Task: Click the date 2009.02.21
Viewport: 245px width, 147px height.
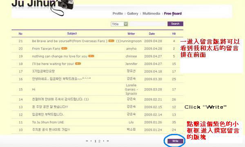Action: point(153,99)
